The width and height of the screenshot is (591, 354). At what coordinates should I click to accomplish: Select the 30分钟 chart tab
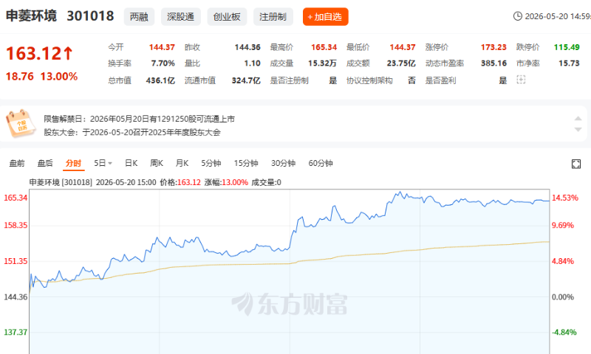[x=284, y=163]
